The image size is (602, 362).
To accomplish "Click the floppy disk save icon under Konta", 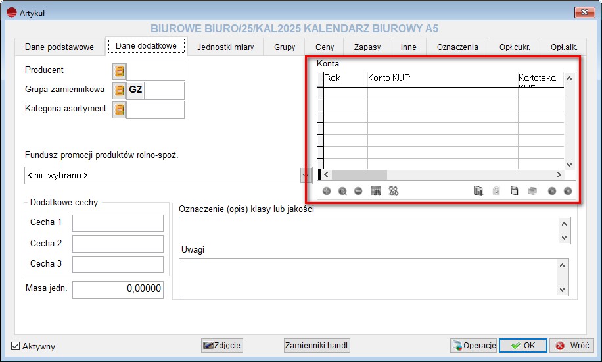I will coord(515,191).
